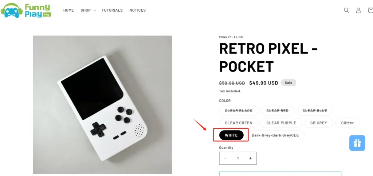Open the search icon
This screenshot has width=373, height=176.
346,10
